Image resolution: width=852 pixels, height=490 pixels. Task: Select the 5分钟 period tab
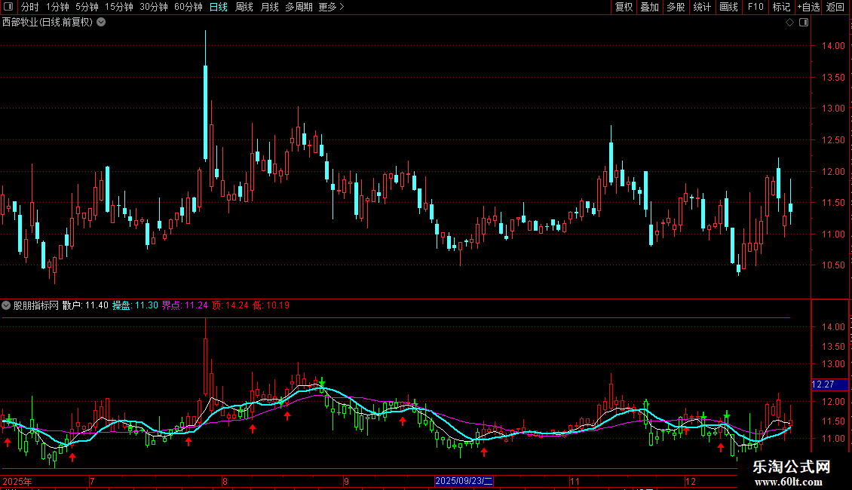pyautogui.click(x=87, y=7)
